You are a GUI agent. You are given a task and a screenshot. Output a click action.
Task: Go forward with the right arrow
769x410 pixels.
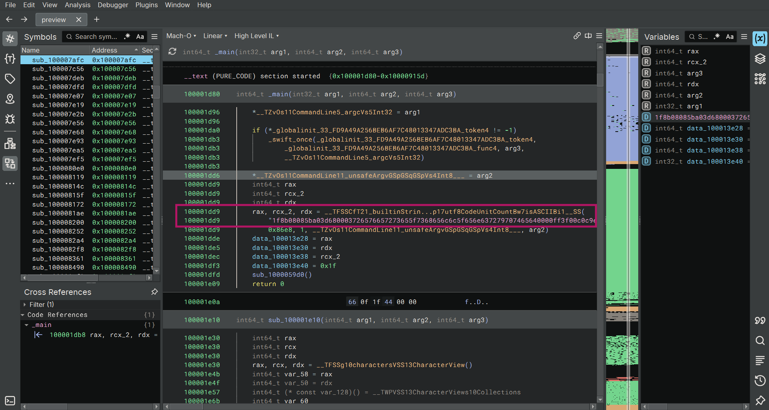coord(24,19)
